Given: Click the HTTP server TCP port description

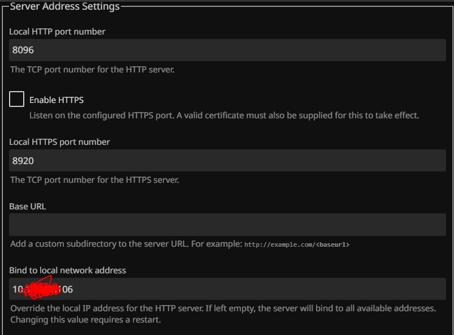Looking at the screenshot, I should click(x=93, y=70).
